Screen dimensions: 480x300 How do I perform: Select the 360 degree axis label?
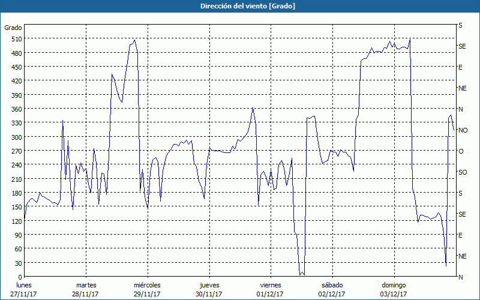click(16, 109)
